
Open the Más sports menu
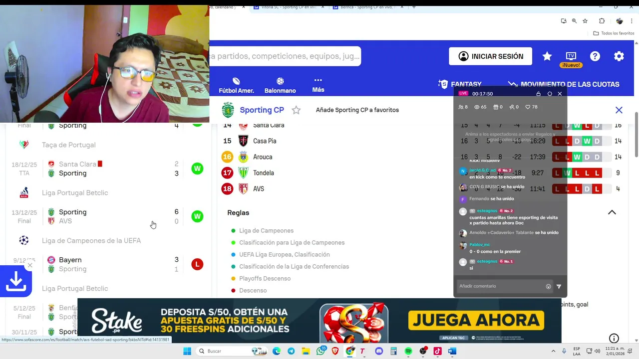coord(318,85)
